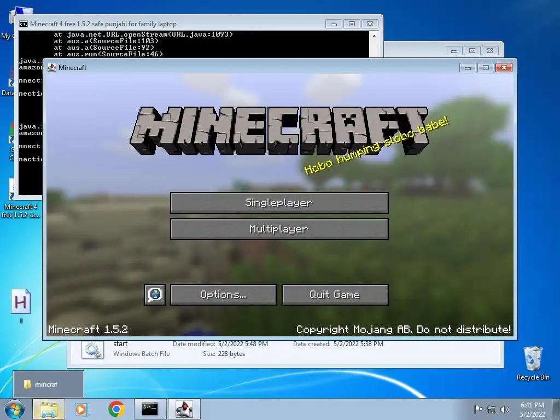Click Action Center flag tray icon

tap(478, 409)
